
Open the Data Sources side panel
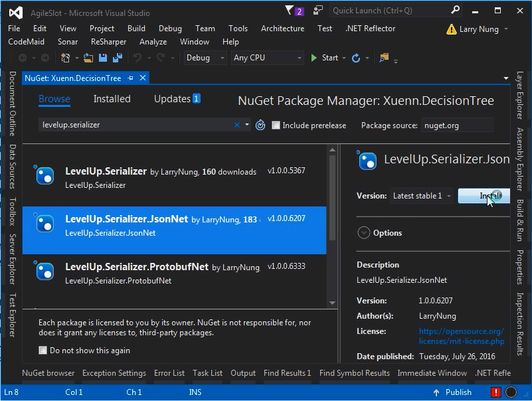[13, 166]
